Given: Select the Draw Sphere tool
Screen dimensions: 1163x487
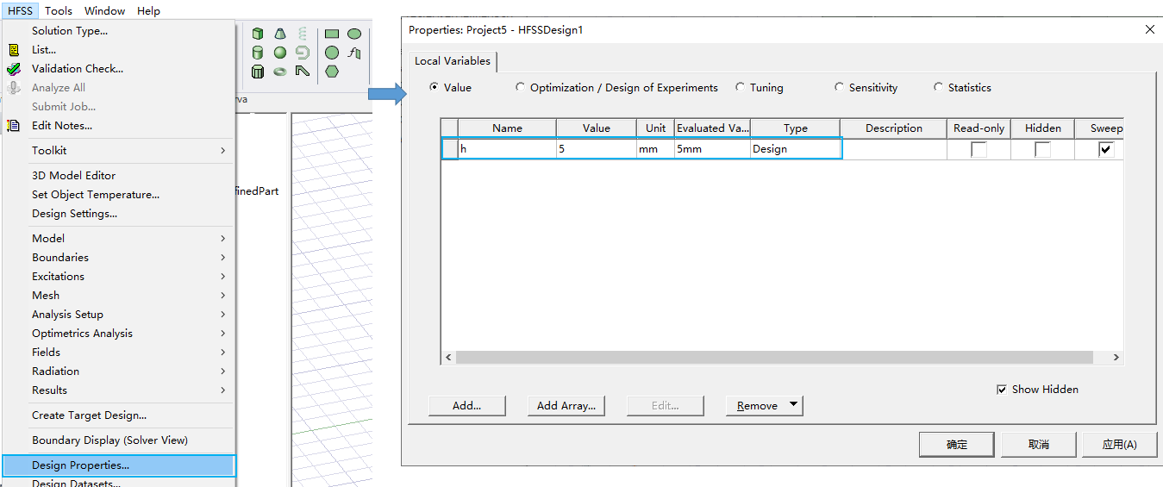Looking at the screenshot, I should [x=280, y=53].
